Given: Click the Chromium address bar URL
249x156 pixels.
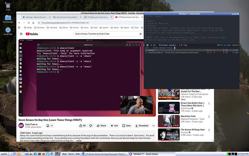Looking at the screenshot, I should click(x=65, y=23).
